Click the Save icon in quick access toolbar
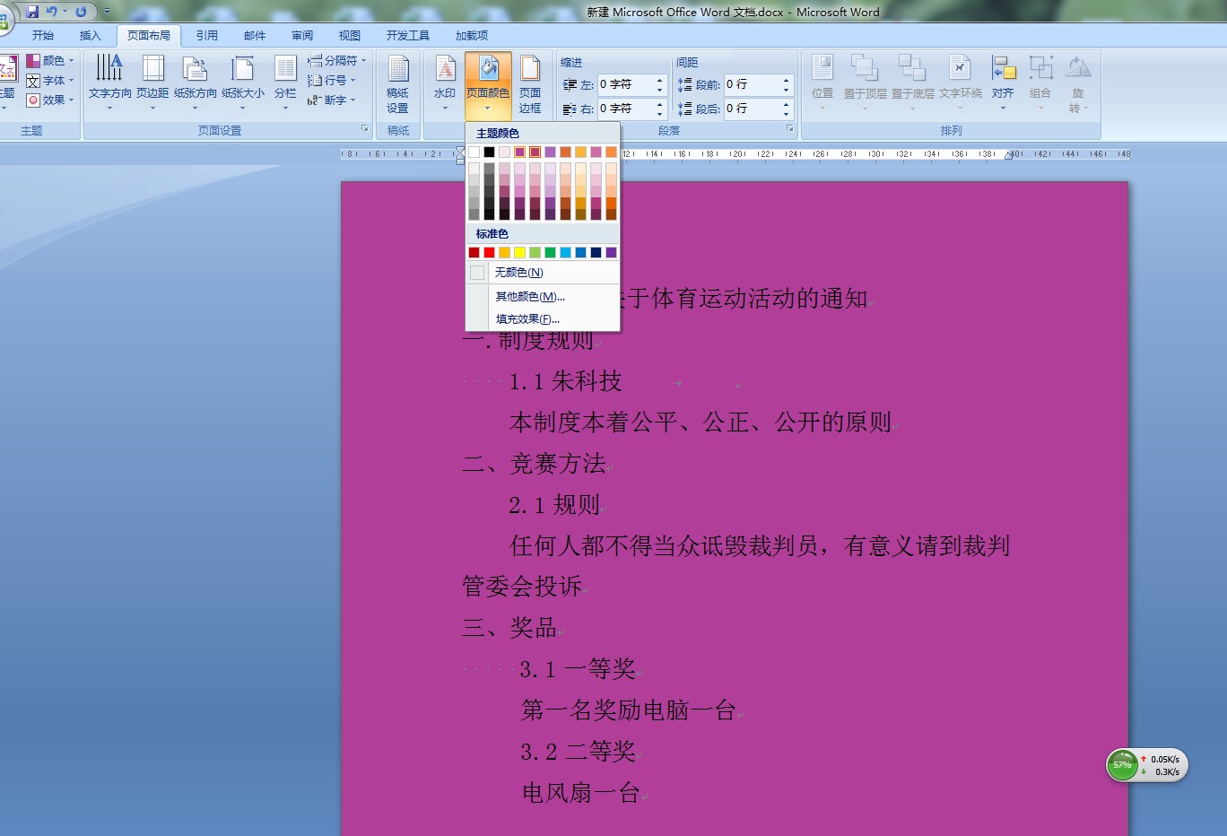The height and width of the screenshot is (836, 1227). coord(32,12)
